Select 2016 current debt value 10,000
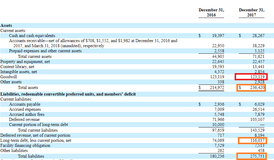The height and width of the screenshot is (160, 274). pyautogui.click(x=218, y=124)
